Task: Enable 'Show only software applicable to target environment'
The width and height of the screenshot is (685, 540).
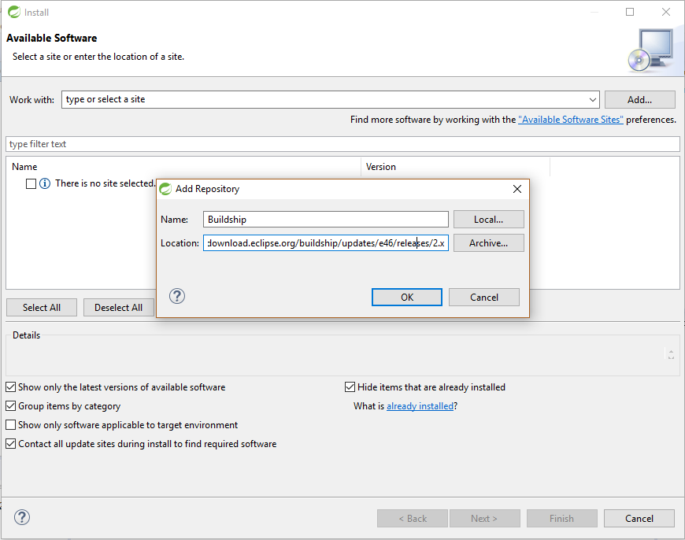Action: [x=11, y=424]
